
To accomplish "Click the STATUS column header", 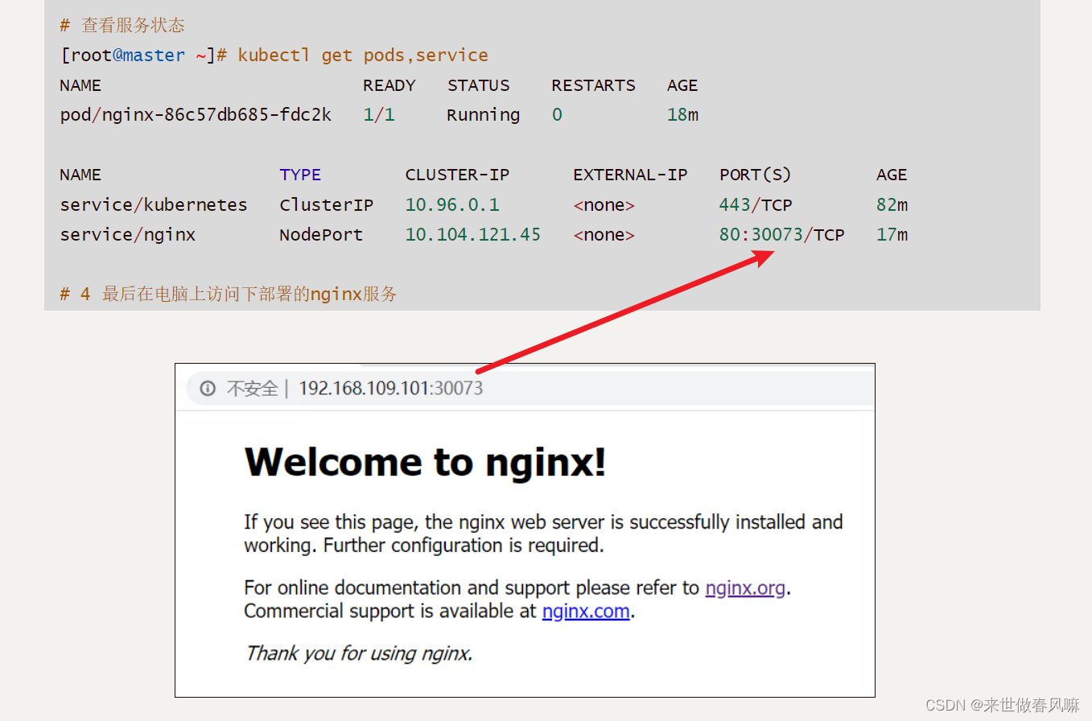I will [x=479, y=84].
